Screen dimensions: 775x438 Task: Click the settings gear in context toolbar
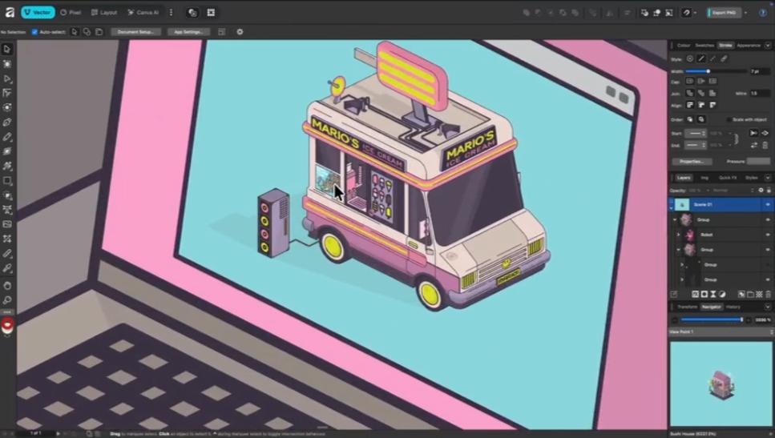240,32
